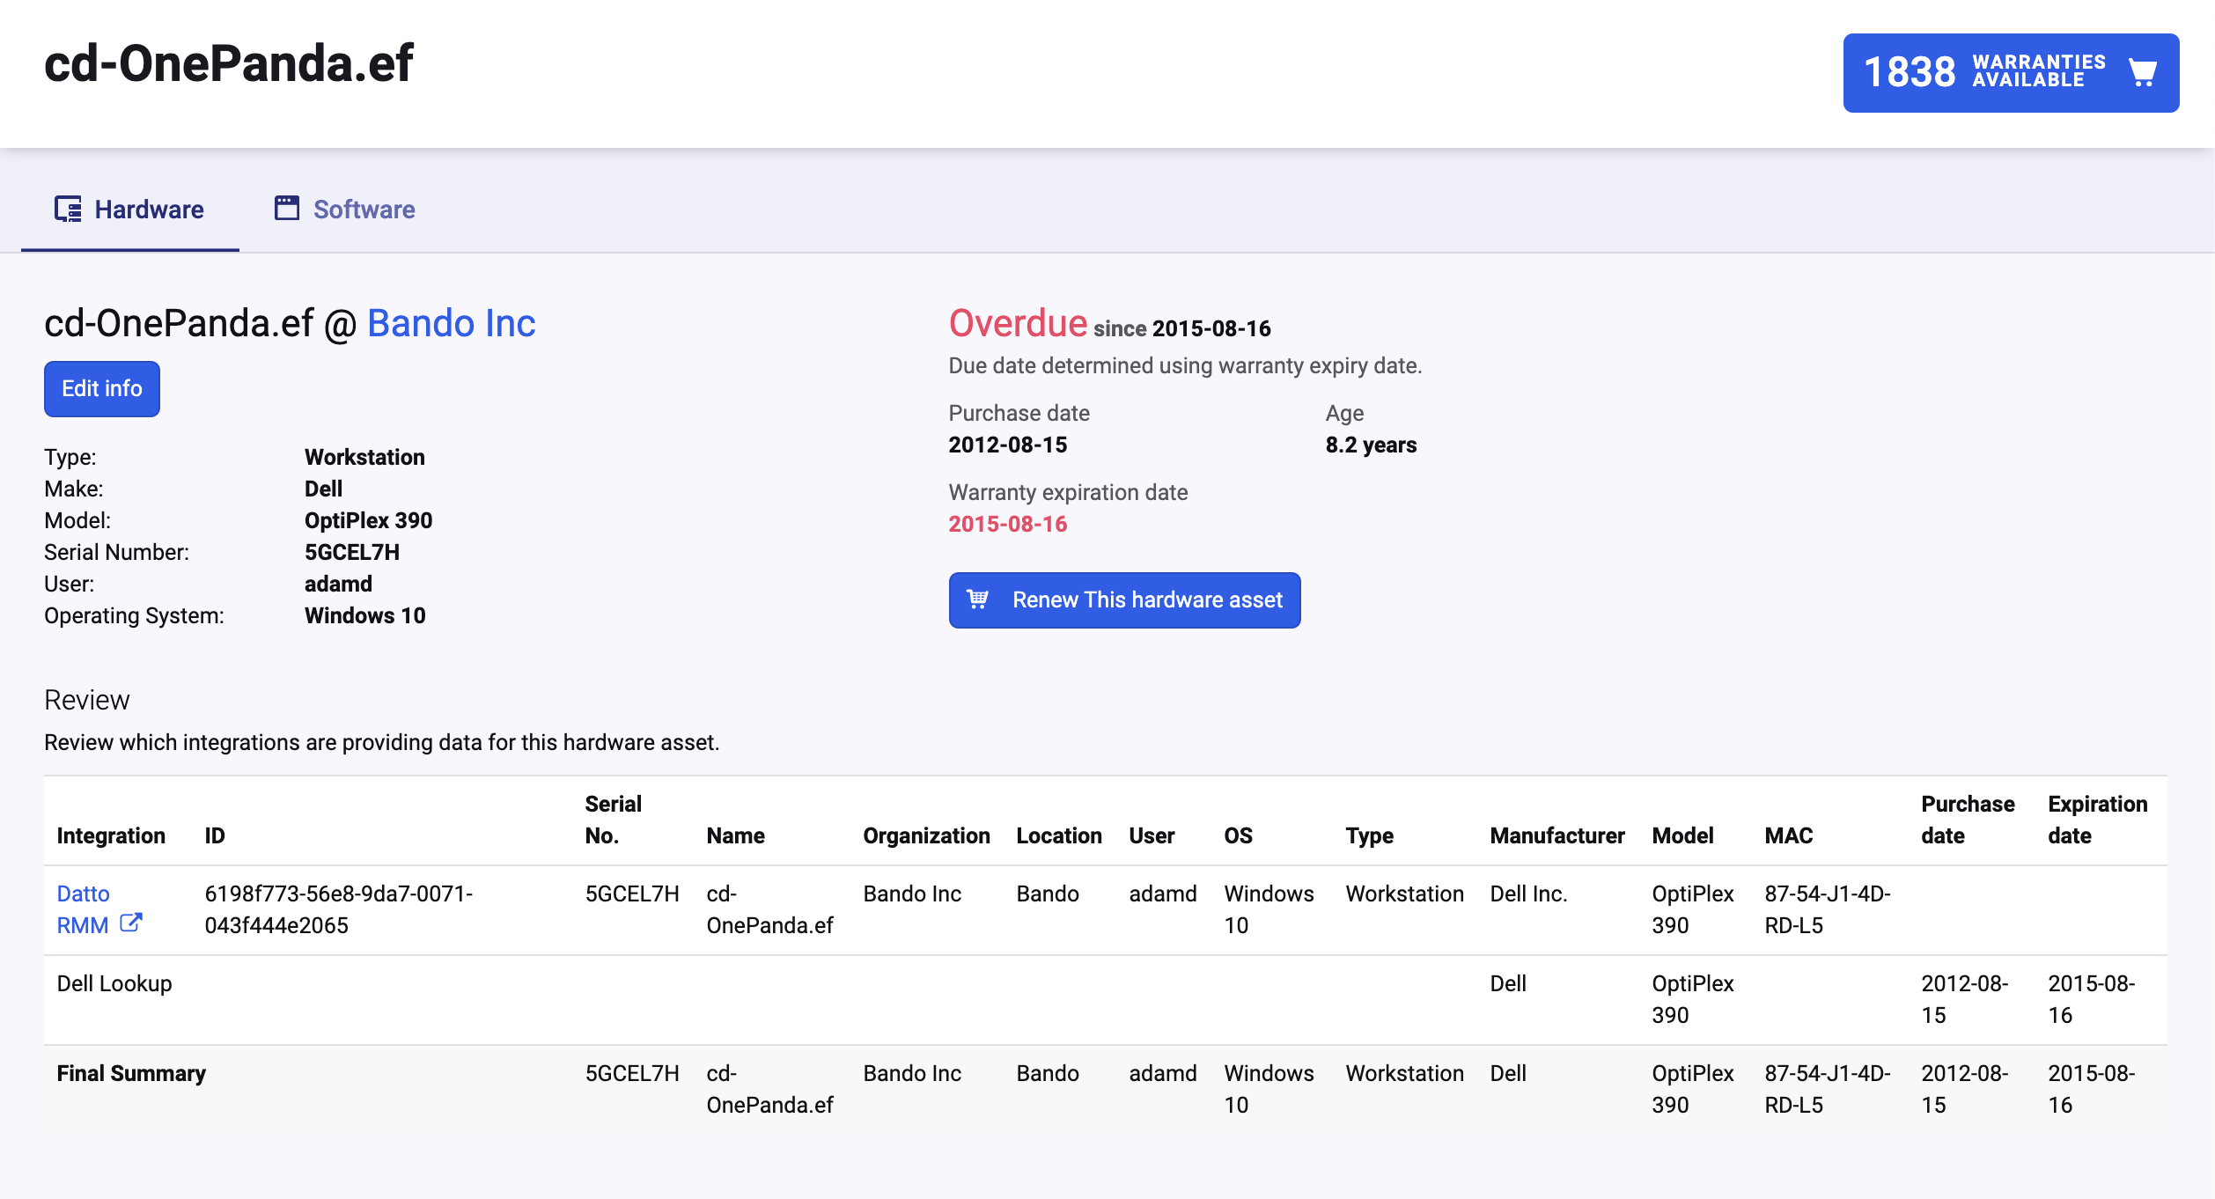Open Datto RMM external link icon
The width and height of the screenshot is (2215, 1199).
(x=131, y=923)
